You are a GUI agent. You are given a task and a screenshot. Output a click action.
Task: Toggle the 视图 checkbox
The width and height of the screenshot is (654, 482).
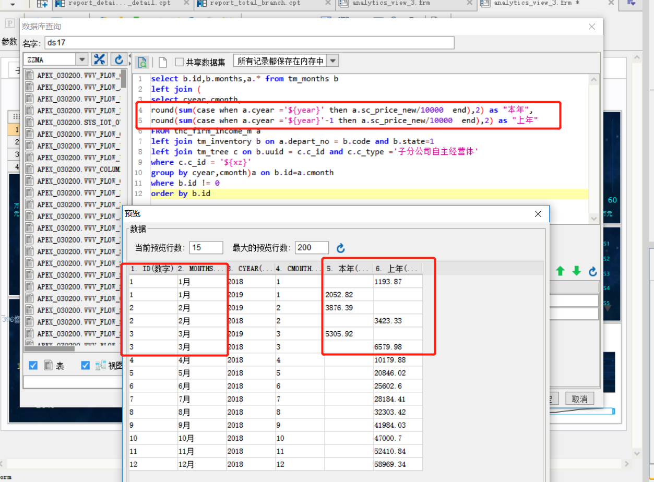[86, 366]
